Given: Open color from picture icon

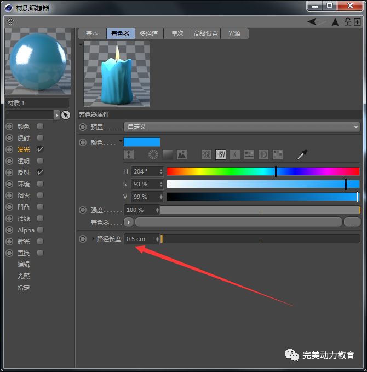Looking at the screenshot, I should coord(182,155).
